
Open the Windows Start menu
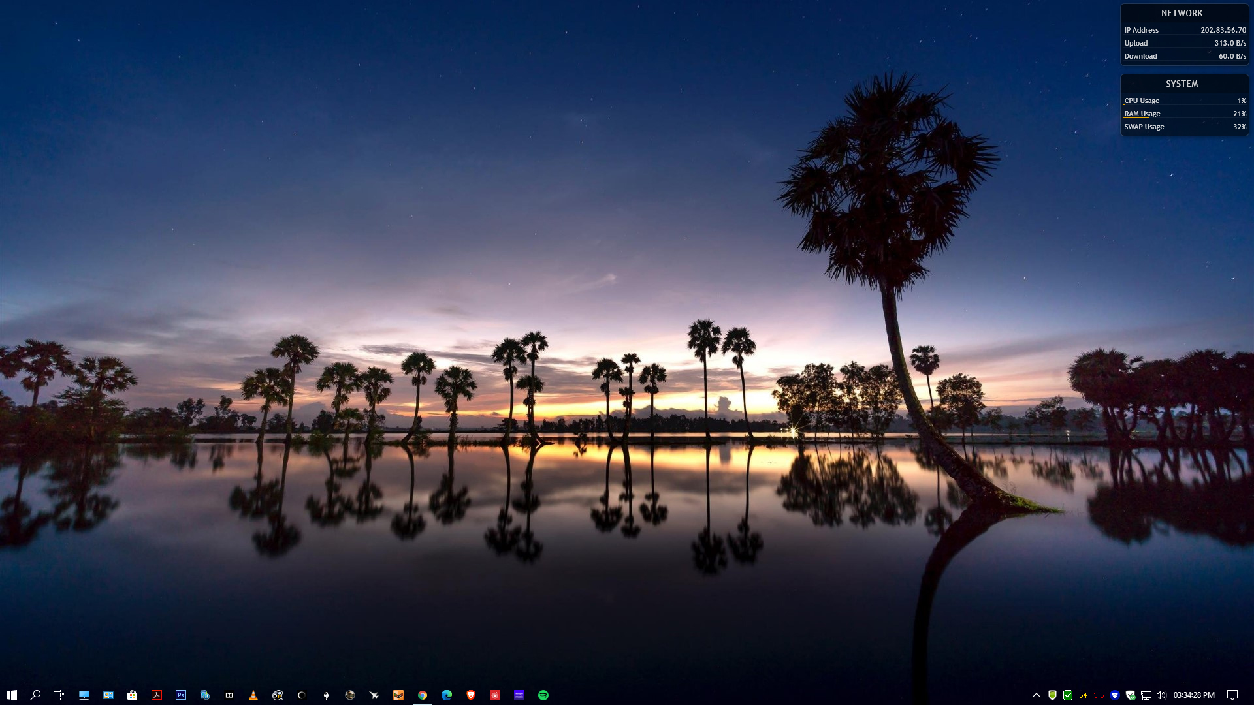click(x=11, y=695)
